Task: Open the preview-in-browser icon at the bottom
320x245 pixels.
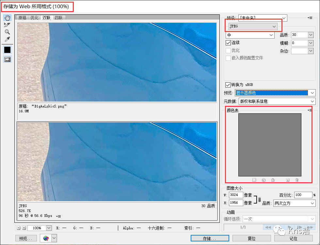Action: click(x=46, y=238)
